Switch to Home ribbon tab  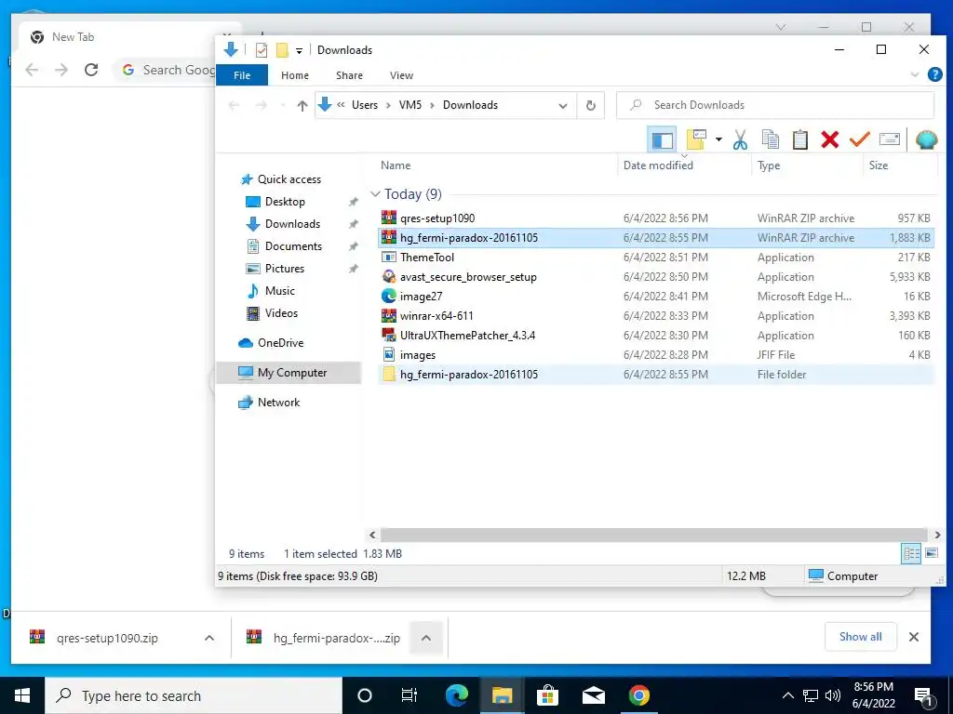(295, 75)
